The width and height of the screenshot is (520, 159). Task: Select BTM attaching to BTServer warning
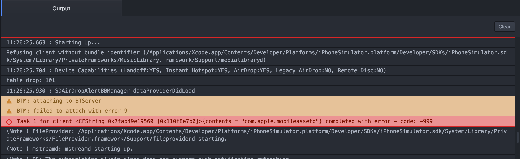[258, 101]
